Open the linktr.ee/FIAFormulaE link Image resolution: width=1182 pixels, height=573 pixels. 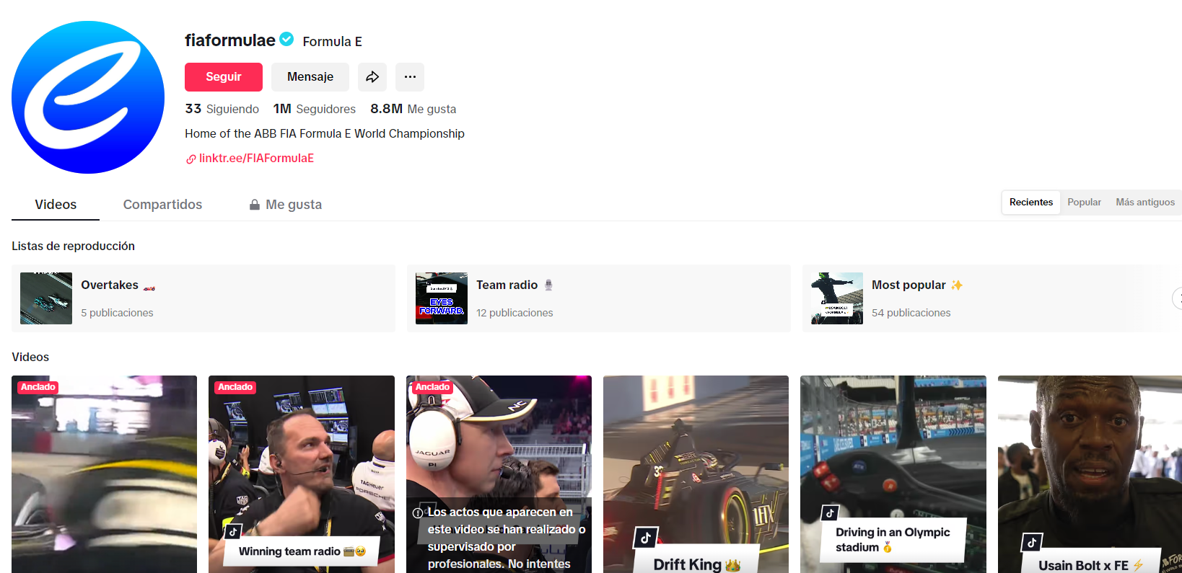coord(256,159)
